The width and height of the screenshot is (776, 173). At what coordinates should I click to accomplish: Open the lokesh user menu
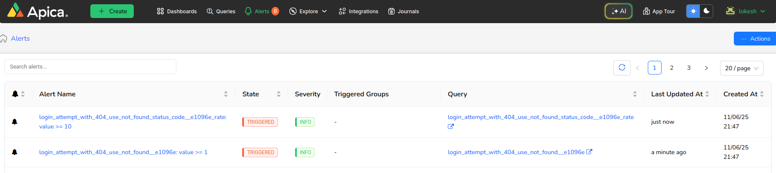click(745, 12)
